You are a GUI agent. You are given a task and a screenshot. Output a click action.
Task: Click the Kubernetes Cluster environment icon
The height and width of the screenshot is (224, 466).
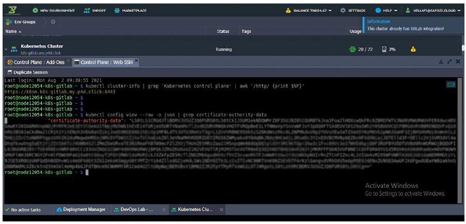(13, 50)
